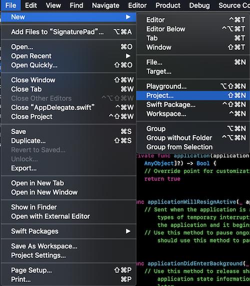Image resolution: width=250 pixels, height=286 pixels.
Task: Choose New Editor from submenu
Action: 193,20
